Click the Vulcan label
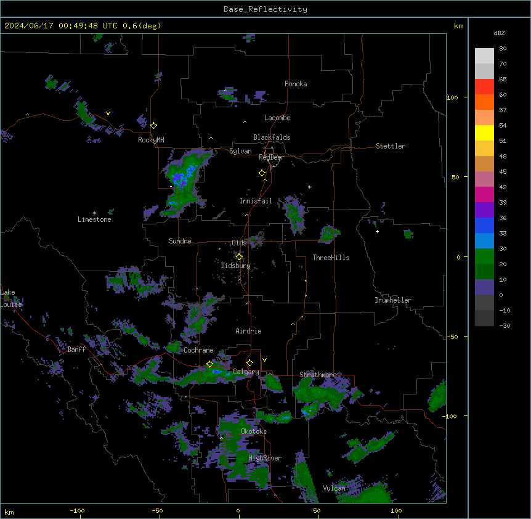The height and width of the screenshot is (519, 531). pos(334,488)
